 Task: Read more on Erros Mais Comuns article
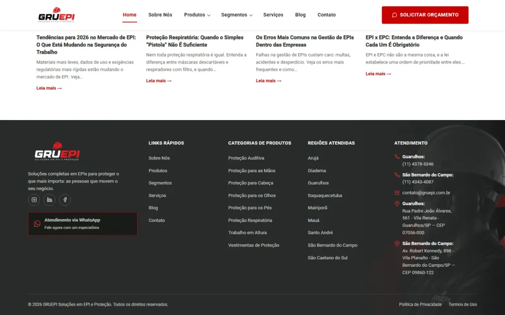point(269,81)
